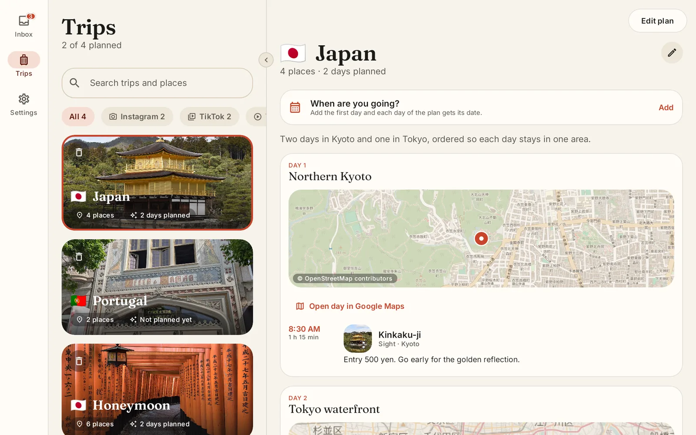
Task: Select the partially hidden video filter chip
Action: [257, 117]
